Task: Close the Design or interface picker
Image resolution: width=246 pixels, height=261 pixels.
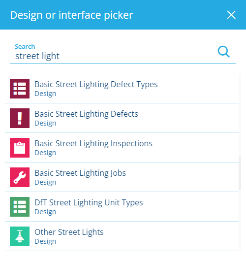Action: tap(231, 15)
